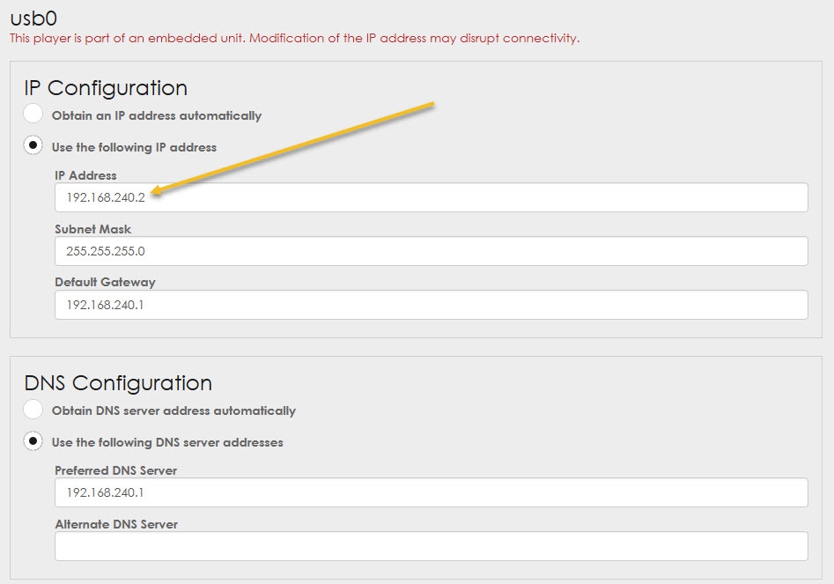Click the 'IP Configuration' section heading
The width and height of the screenshot is (834, 584).
coord(106,88)
